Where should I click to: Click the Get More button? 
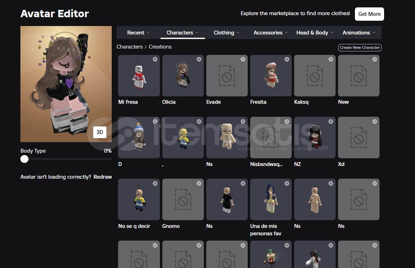369,14
